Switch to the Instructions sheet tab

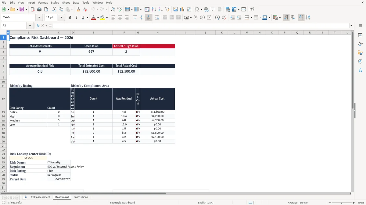(x=81, y=197)
